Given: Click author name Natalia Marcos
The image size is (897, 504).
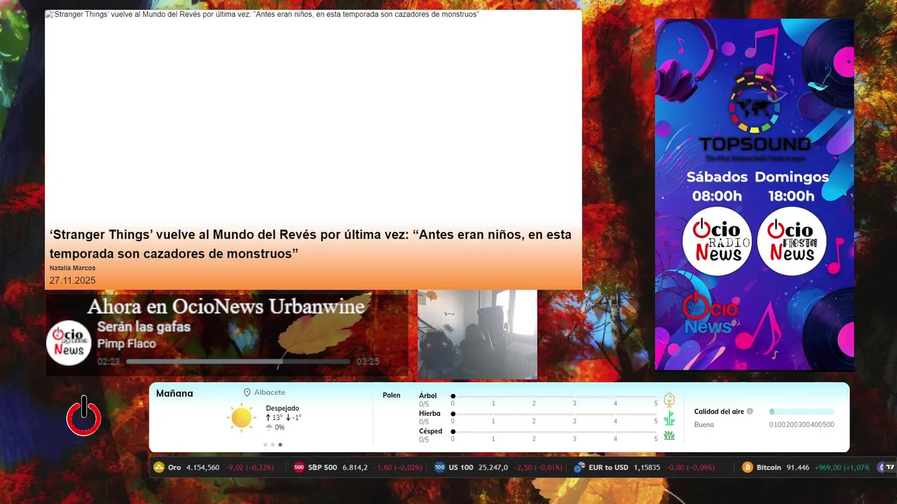Looking at the screenshot, I should (72, 268).
